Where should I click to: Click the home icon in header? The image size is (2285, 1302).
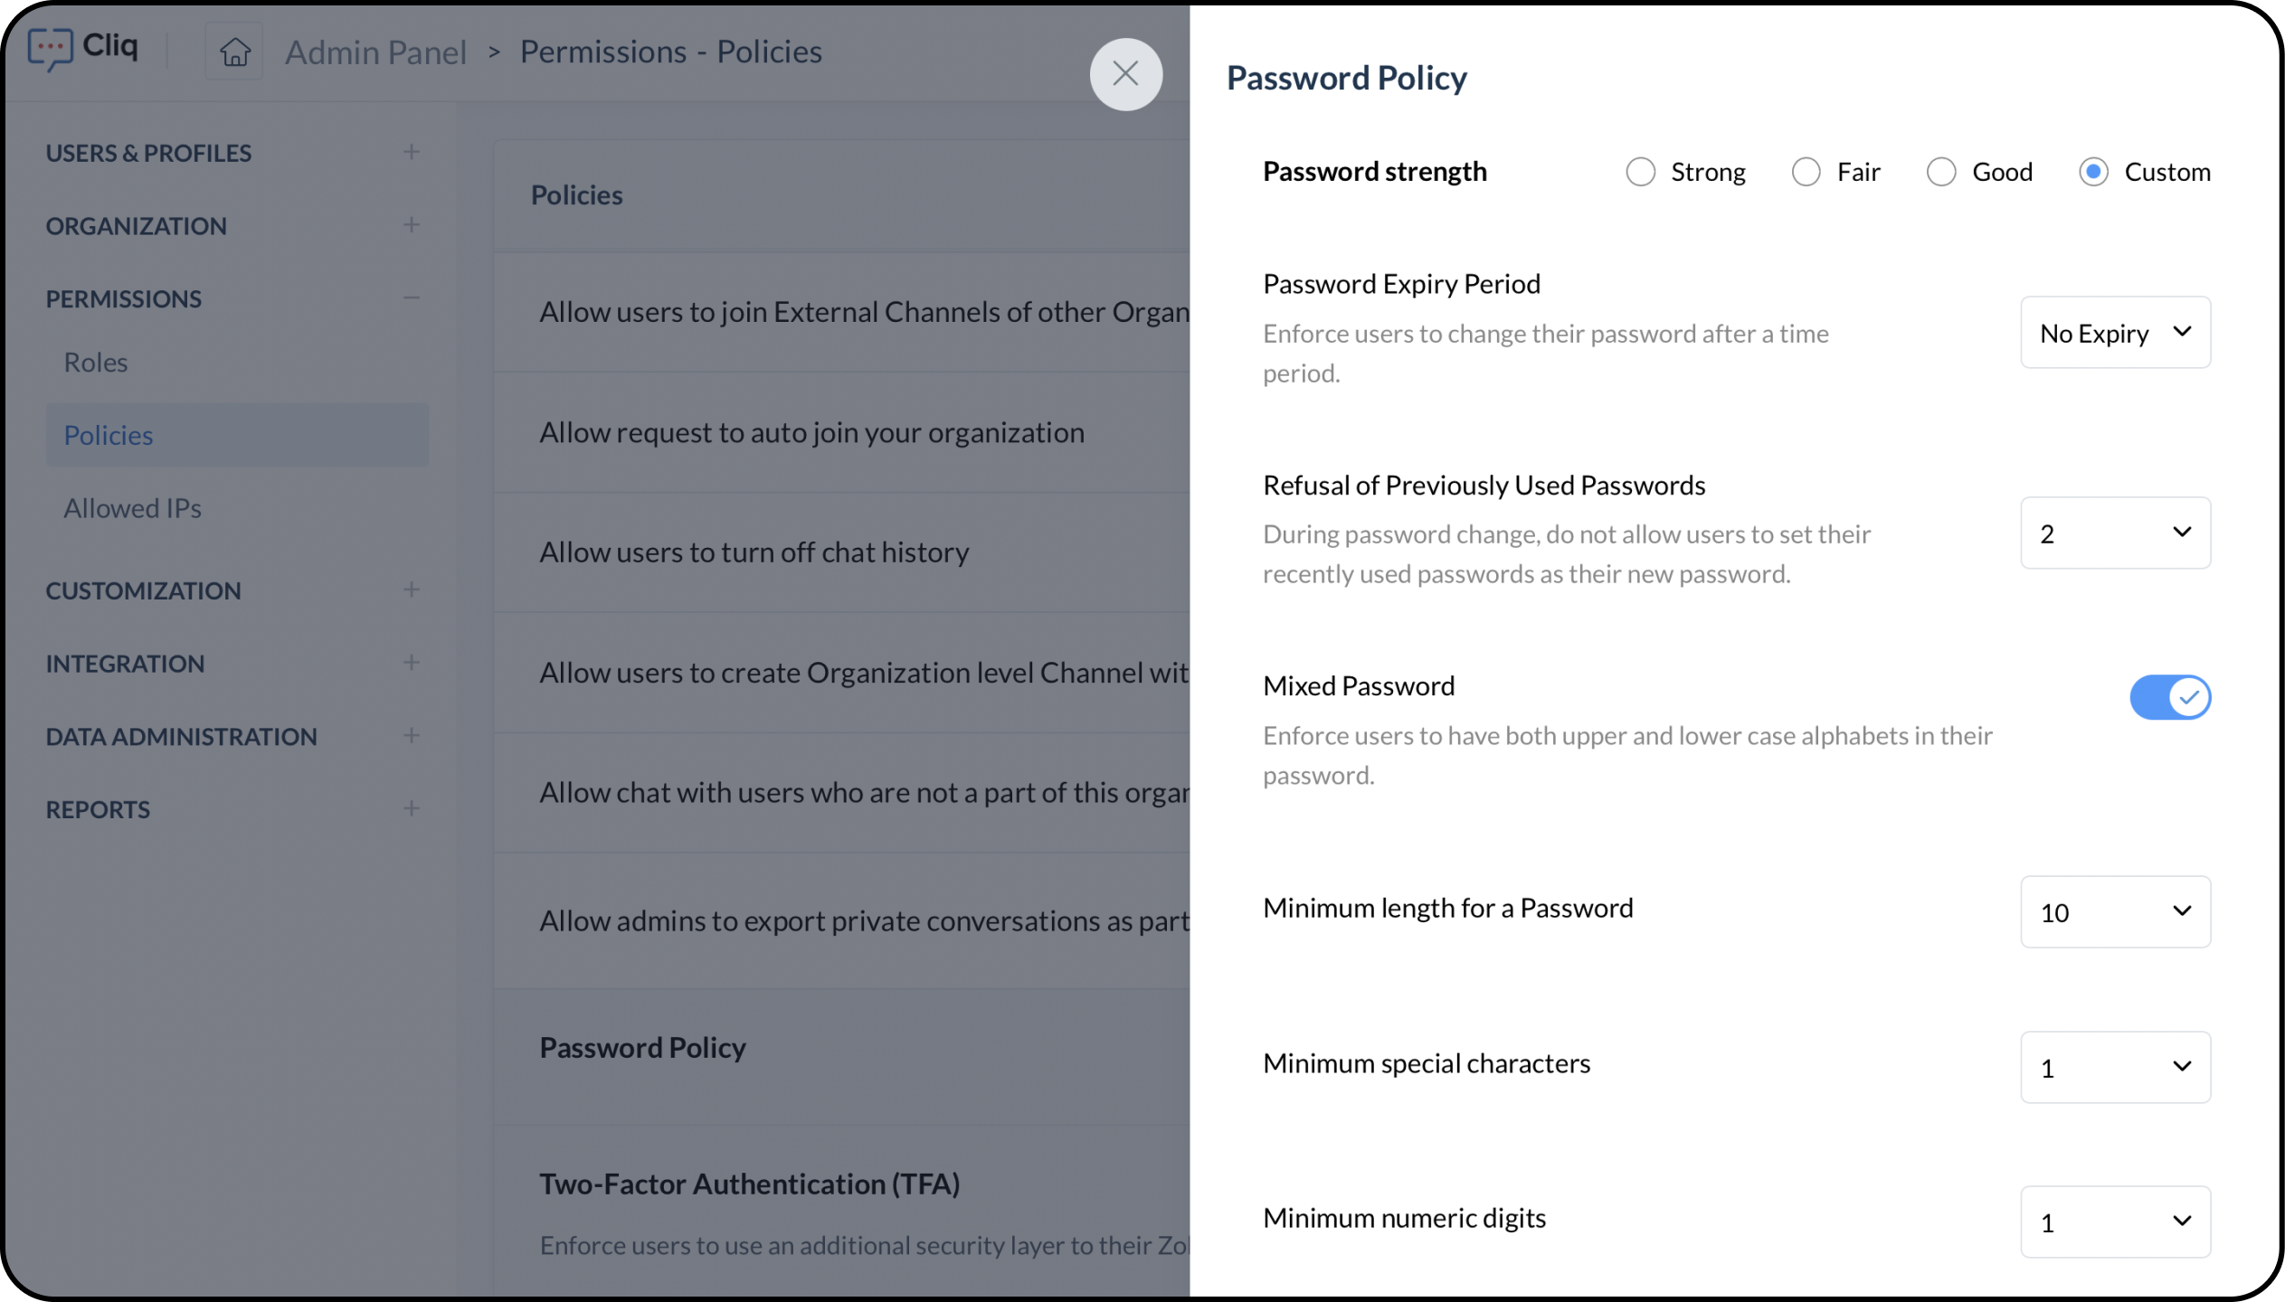[235, 52]
